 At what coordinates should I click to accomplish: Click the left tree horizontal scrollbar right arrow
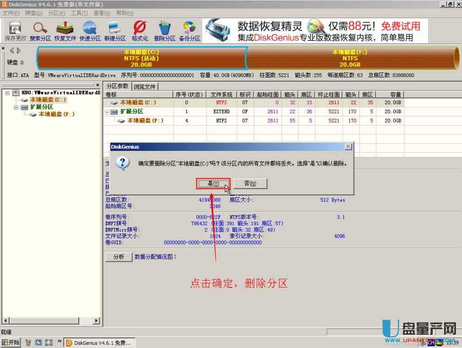(97, 321)
